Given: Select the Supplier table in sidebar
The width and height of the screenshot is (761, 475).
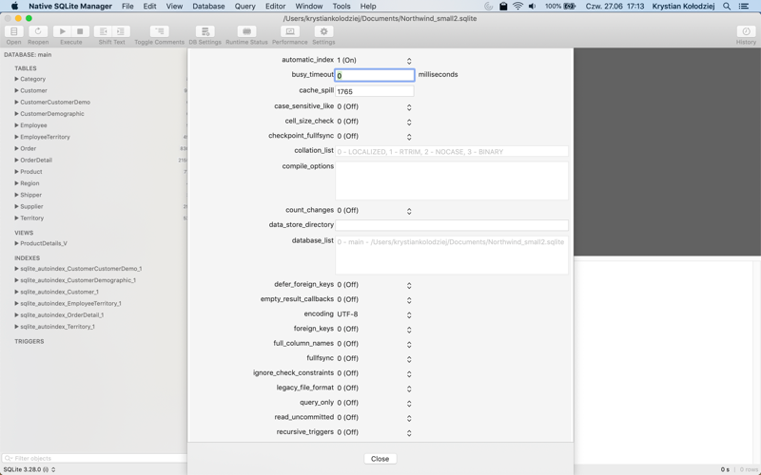Looking at the screenshot, I should coord(31,206).
